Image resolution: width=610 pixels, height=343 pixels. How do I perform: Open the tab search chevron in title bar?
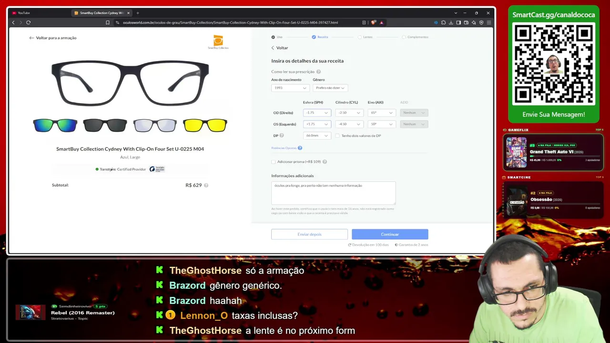coord(456,13)
